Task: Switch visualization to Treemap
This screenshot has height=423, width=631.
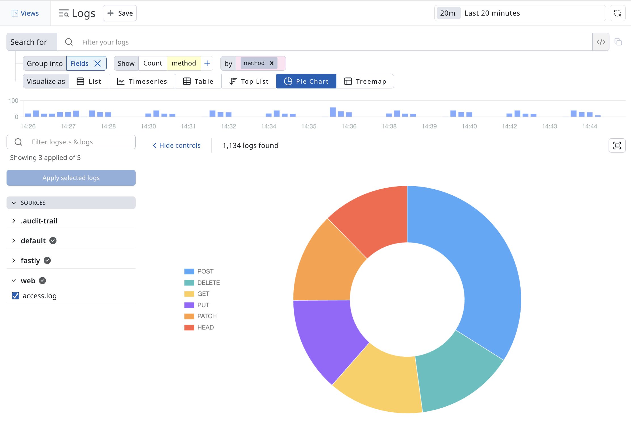Action: click(x=365, y=81)
